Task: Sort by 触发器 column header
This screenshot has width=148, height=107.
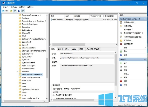Action: 81,16
